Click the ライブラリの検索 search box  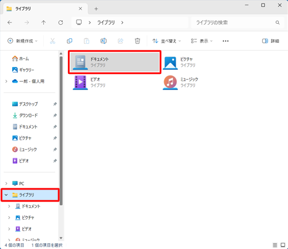[x=238, y=23]
